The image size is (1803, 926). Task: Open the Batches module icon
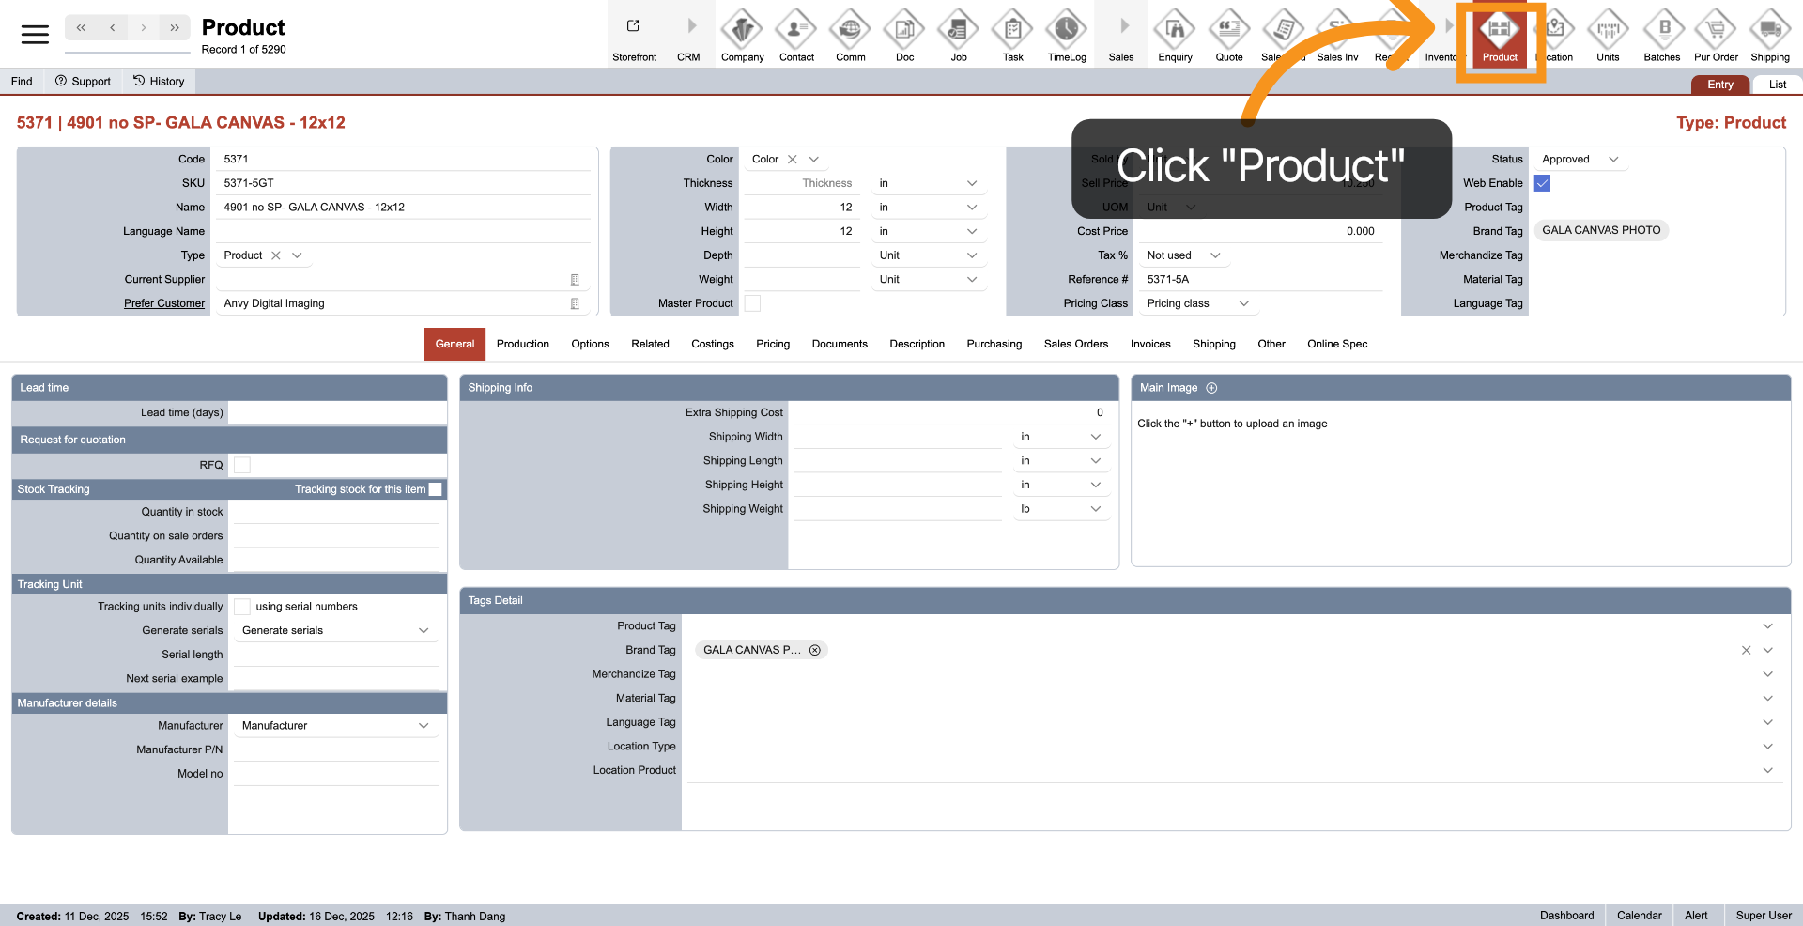(x=1661, y=31)
